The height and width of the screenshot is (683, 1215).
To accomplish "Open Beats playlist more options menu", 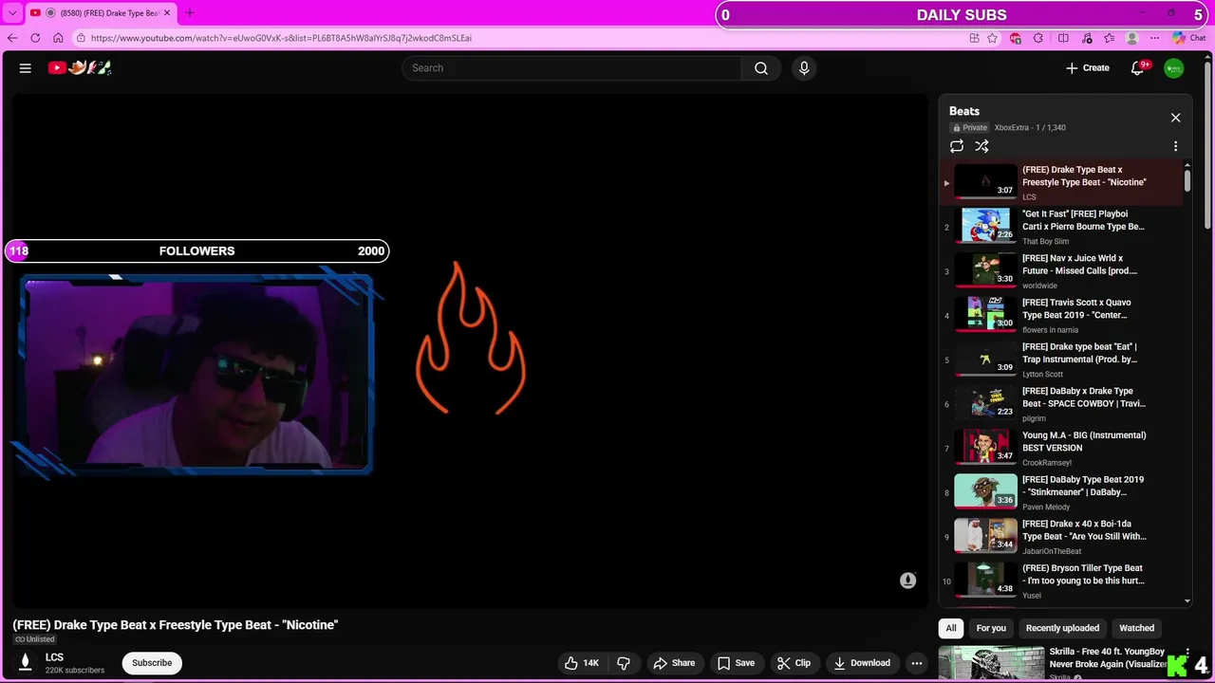I will click(1175, 146).
